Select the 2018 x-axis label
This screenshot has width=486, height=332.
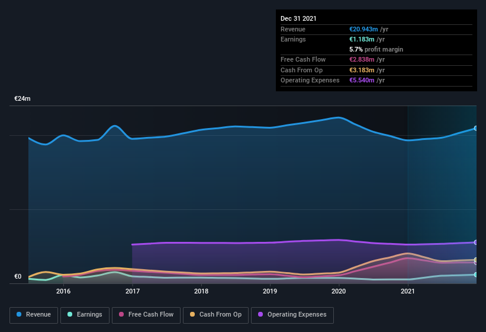pos(201,291)
